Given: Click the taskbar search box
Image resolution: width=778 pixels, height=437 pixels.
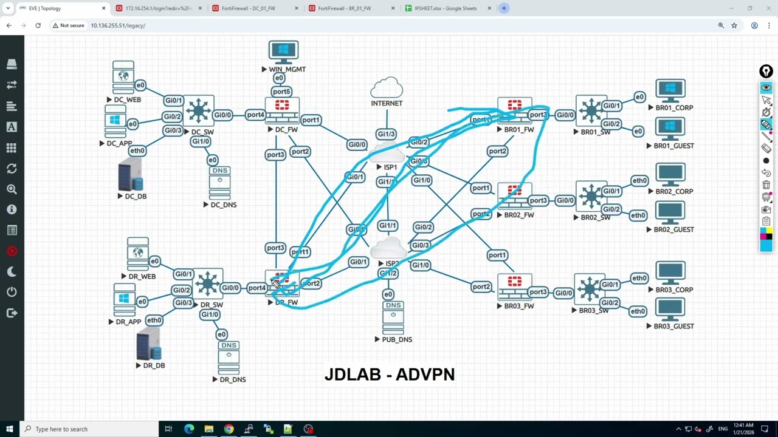Looking at the screenshot, I should pos(89,429).
